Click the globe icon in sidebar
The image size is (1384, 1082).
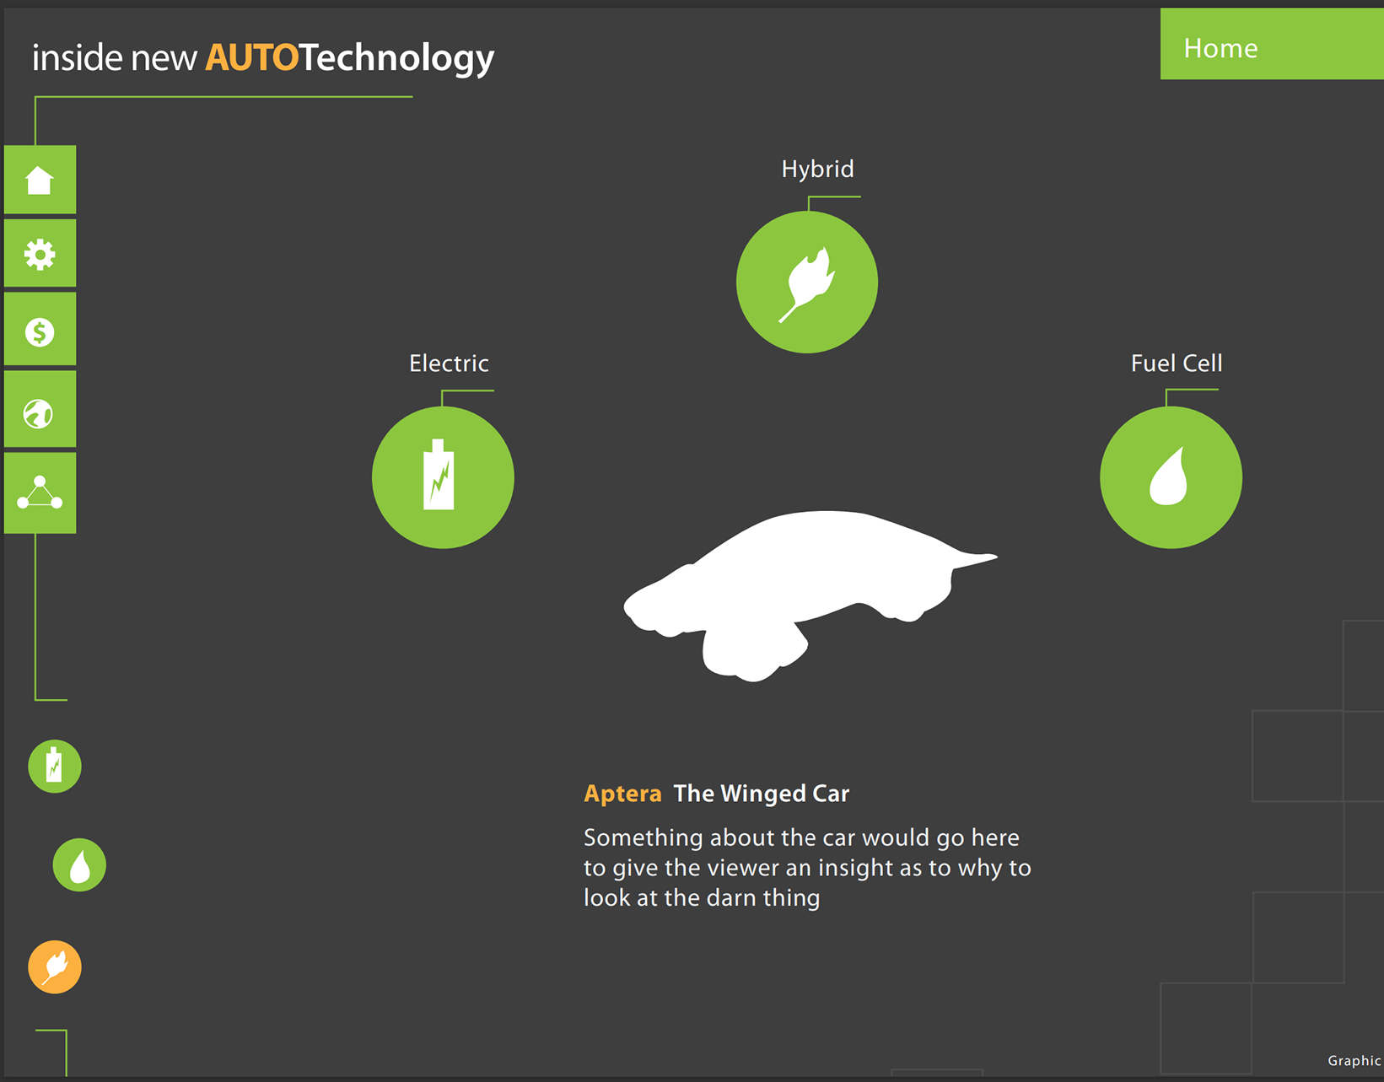click(40, 411)
